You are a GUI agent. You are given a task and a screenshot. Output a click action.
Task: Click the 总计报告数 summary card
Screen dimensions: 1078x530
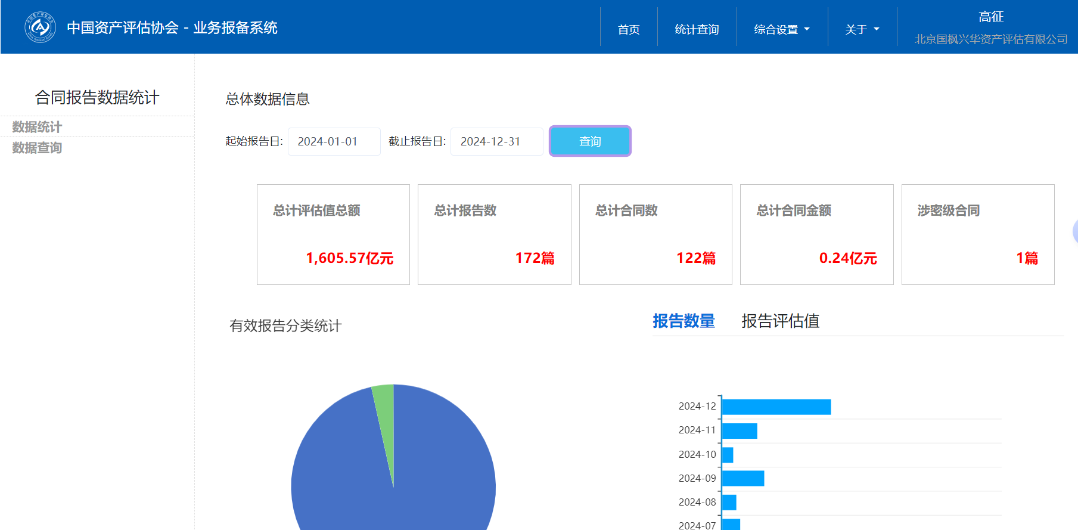(x=494, y=234)
